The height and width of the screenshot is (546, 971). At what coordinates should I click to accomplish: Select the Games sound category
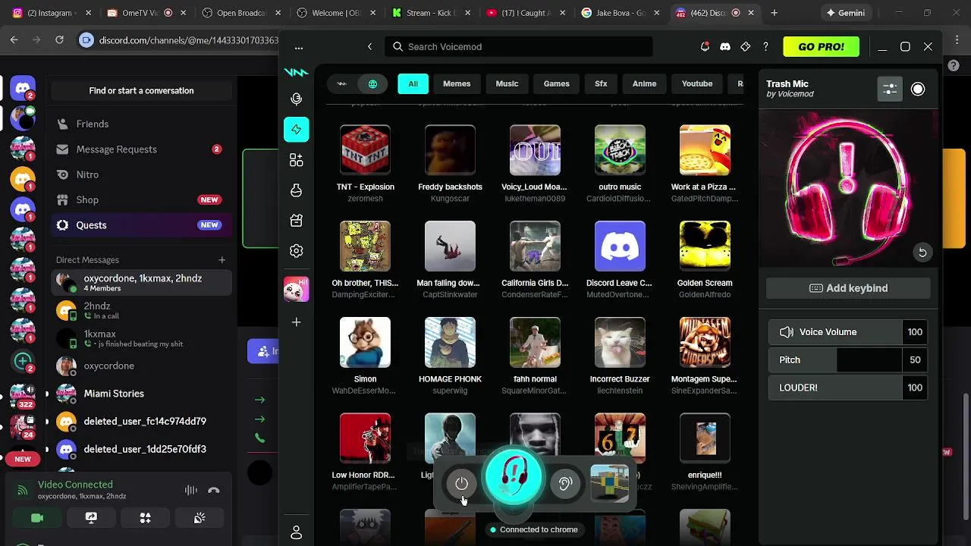pos(556,84)
